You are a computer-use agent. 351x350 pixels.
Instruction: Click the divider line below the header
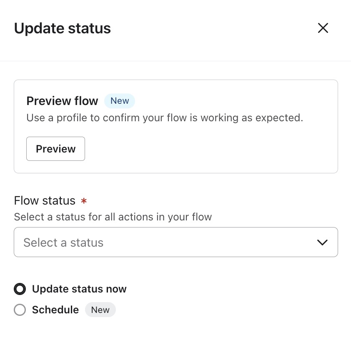175,61
